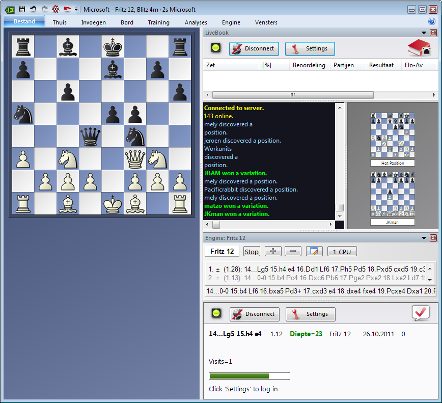Switch to the Training tab
The image size is (442, 403).
(x=159, y=22)
